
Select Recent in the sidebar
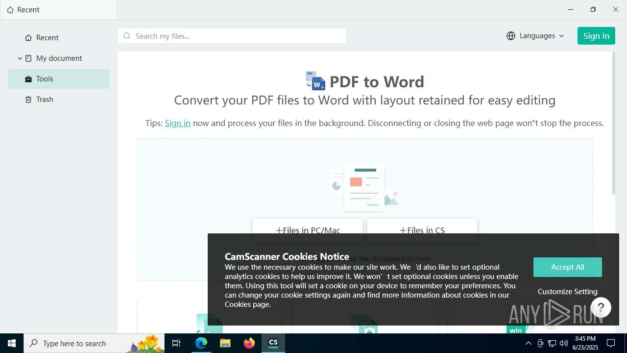point(59,38)
